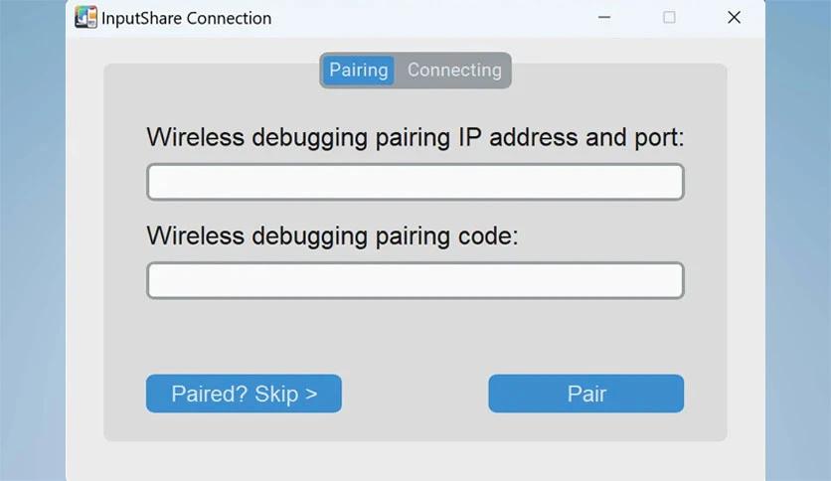Image resolution: width=831 pixels, height=481 pixels.
Task: Click the Paired? Skip button
Action: [244, 394]
